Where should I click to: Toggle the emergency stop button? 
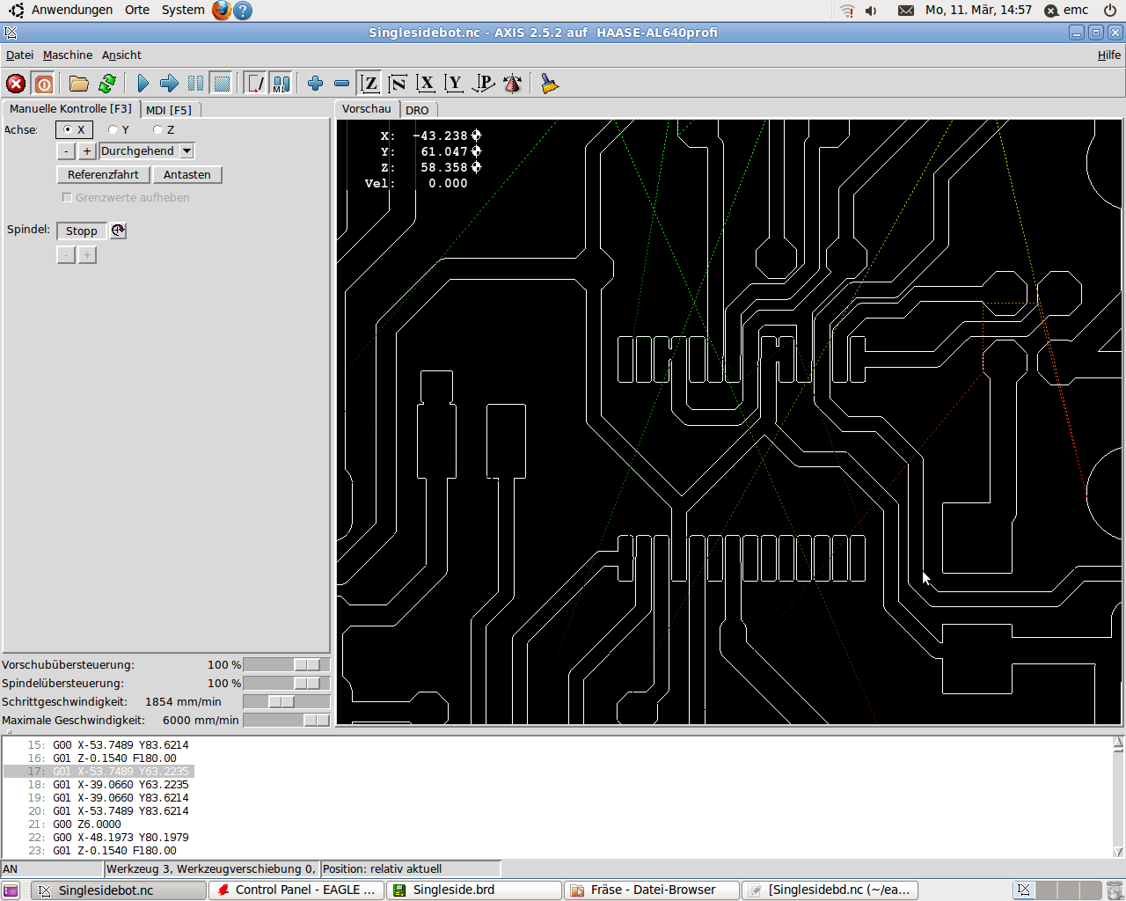pos(16,84)
